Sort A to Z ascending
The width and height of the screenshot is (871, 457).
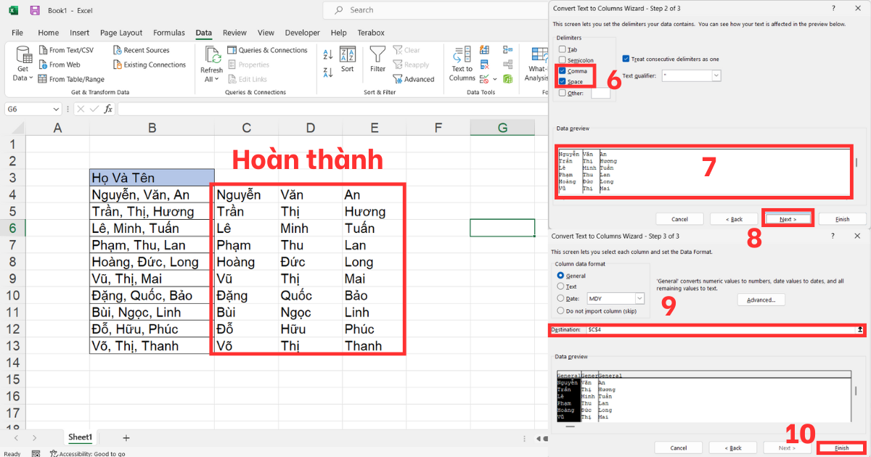coord(328,55)
